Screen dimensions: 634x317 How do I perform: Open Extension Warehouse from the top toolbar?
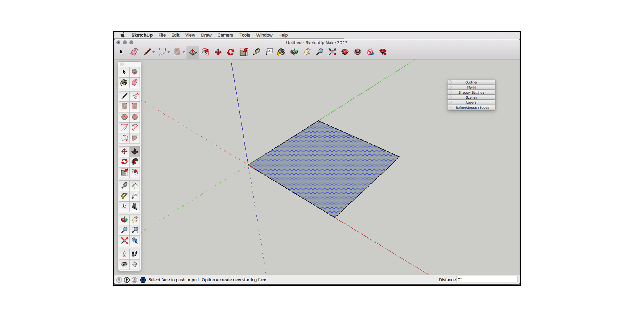click(357, 52)
